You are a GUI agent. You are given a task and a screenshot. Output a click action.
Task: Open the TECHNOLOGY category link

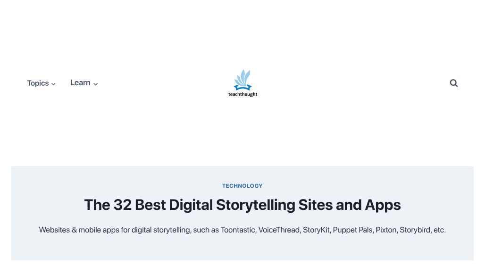242,186
